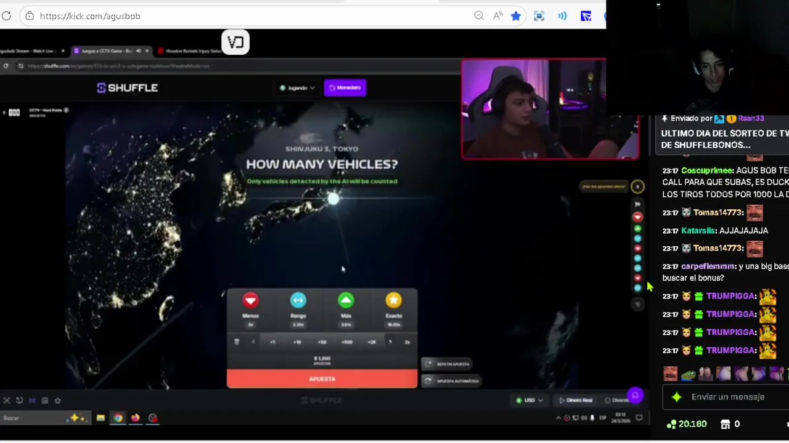The image size is (789, 443).
Task: Go back using arrow beside CCTV title
Action: [x=4, y=113]
